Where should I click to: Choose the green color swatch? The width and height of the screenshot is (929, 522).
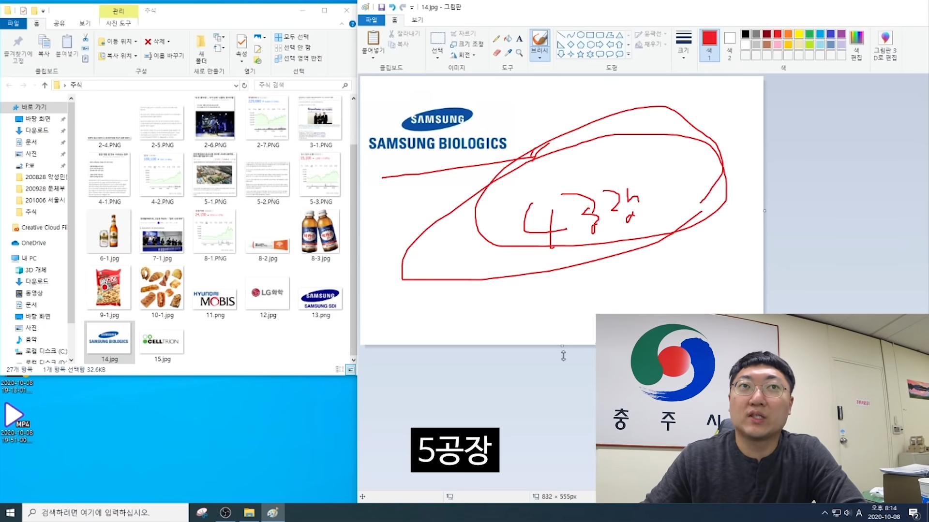coord(809,34)
